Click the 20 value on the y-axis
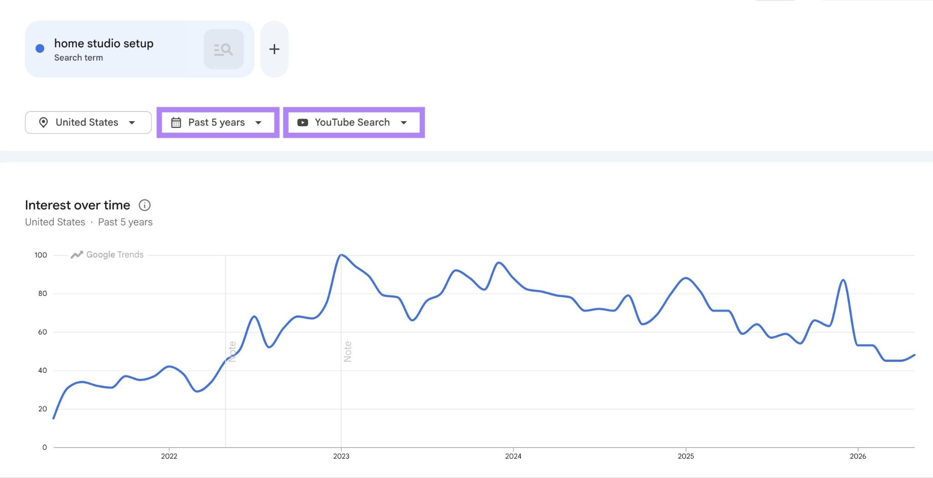Screen dimensions: 933x478 point(42,409)
